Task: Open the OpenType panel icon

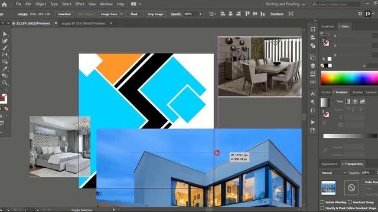Action: pyautogui.click(x=313, y=110)
